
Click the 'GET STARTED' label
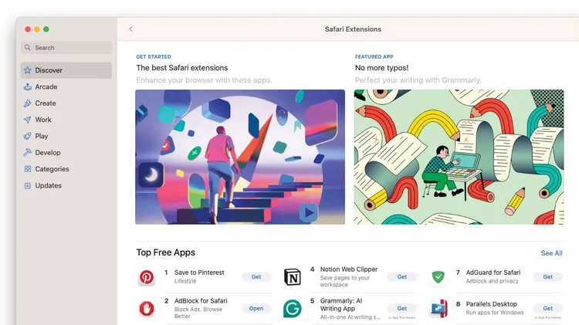pos(154,57)
